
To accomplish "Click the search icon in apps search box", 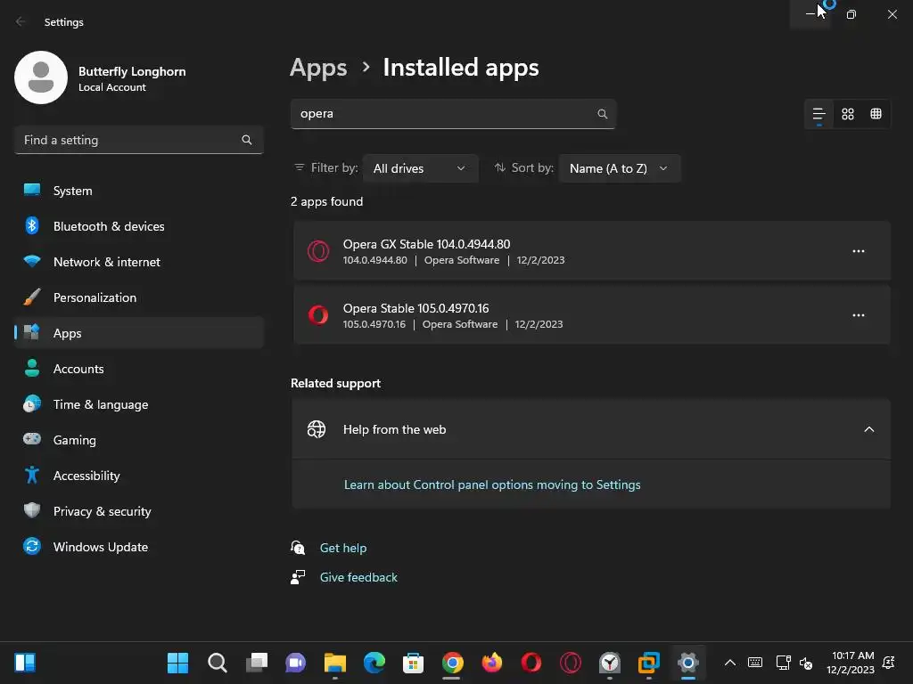I will (603, 114).
